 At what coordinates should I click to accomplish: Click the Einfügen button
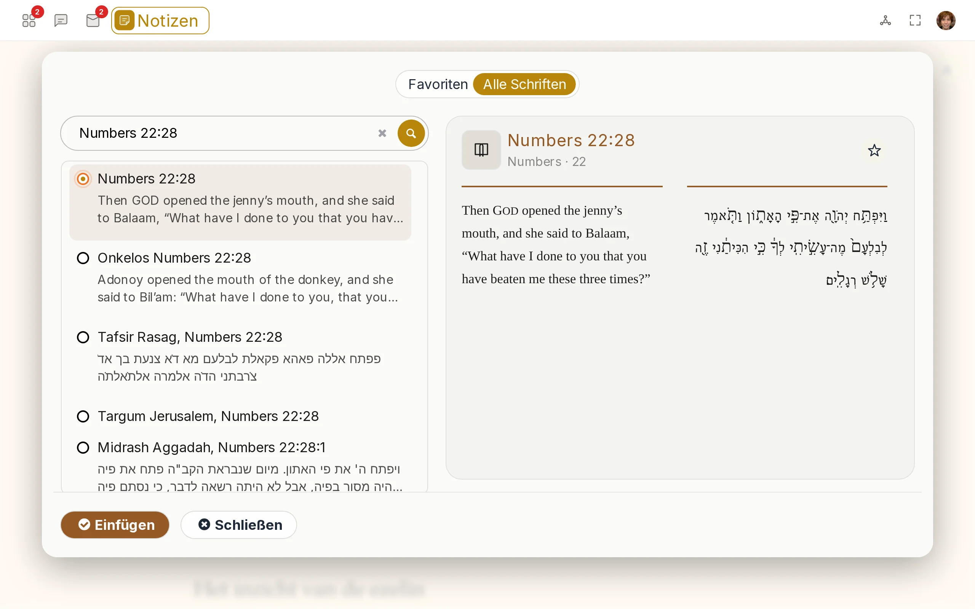pyautogui.click(x=115, y=525)
